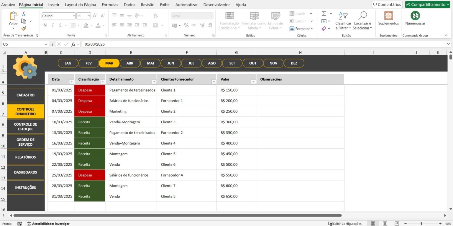Launch the Numerous.ai add-in

(415, 16)
